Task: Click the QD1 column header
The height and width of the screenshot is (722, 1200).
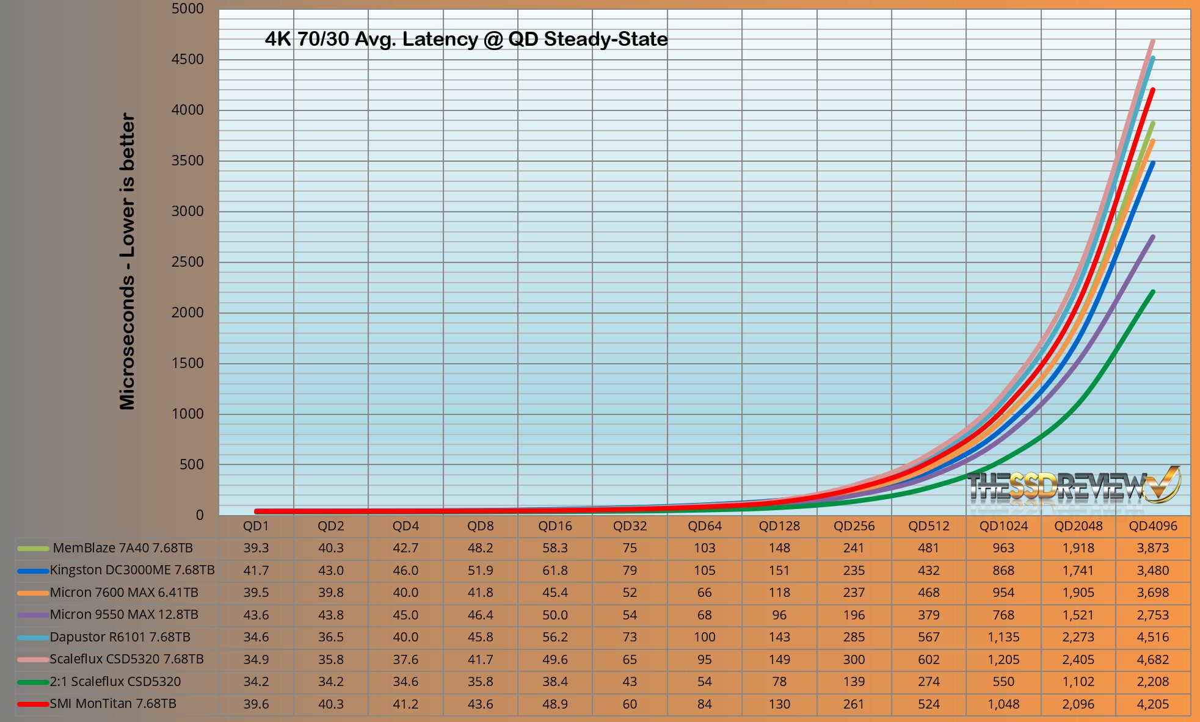Action: coord(256,526)
